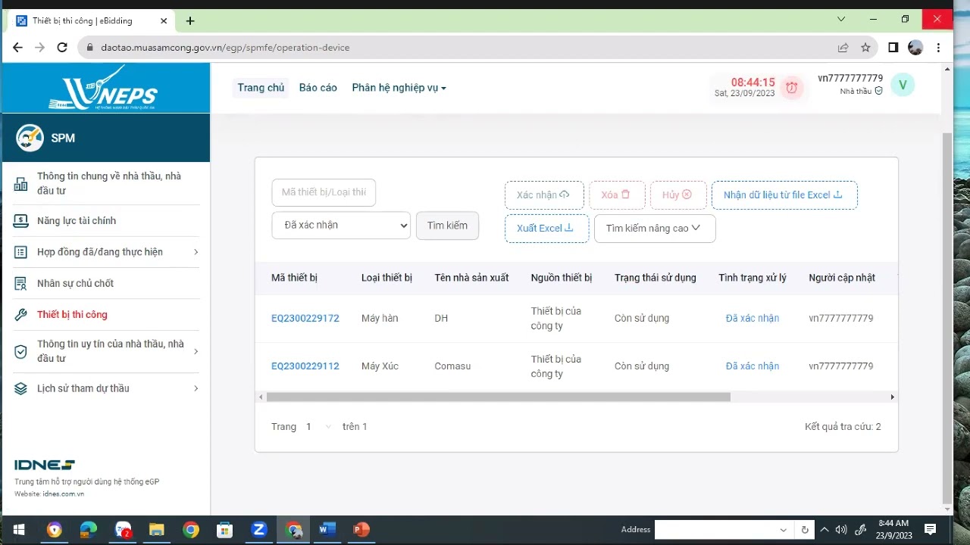This screenshot has width=970, height=545.
Task: Show hidden system tray icons
Action: pyautogui.click(x=824, y=529)
